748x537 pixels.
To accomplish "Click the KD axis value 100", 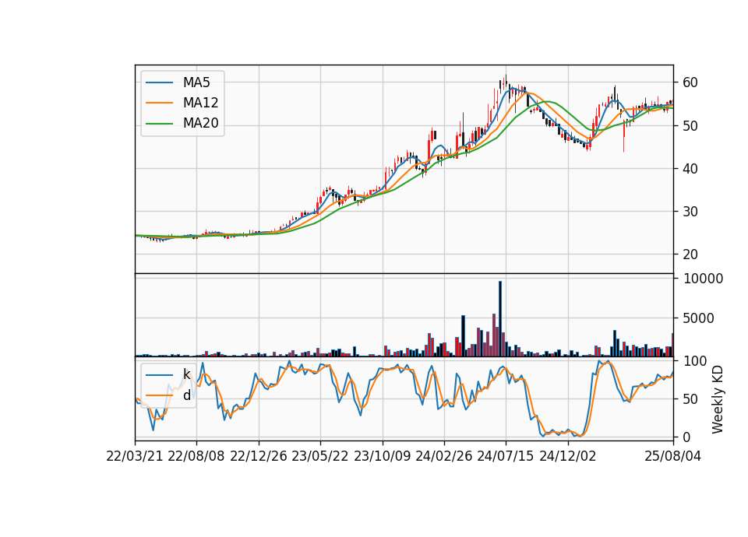I will (x=695, y=361).
